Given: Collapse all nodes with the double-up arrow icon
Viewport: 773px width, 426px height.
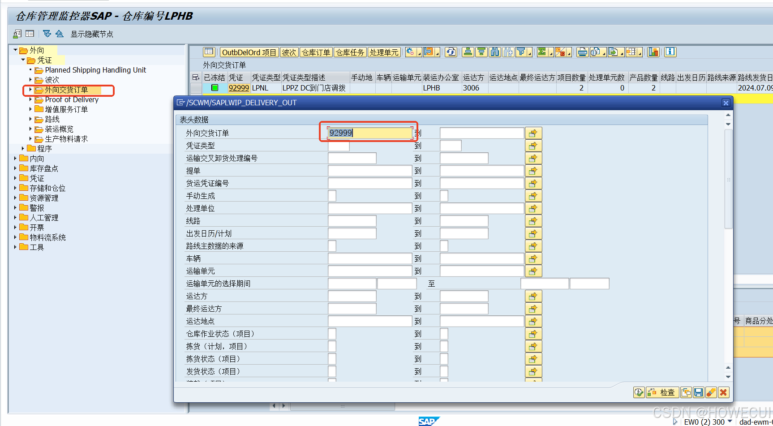Looking at the screenshot, I should click(59, 34).
